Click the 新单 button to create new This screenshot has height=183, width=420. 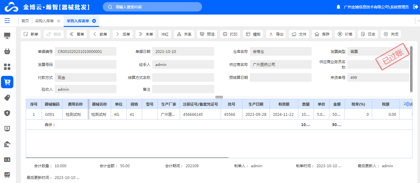coord(31,34)
